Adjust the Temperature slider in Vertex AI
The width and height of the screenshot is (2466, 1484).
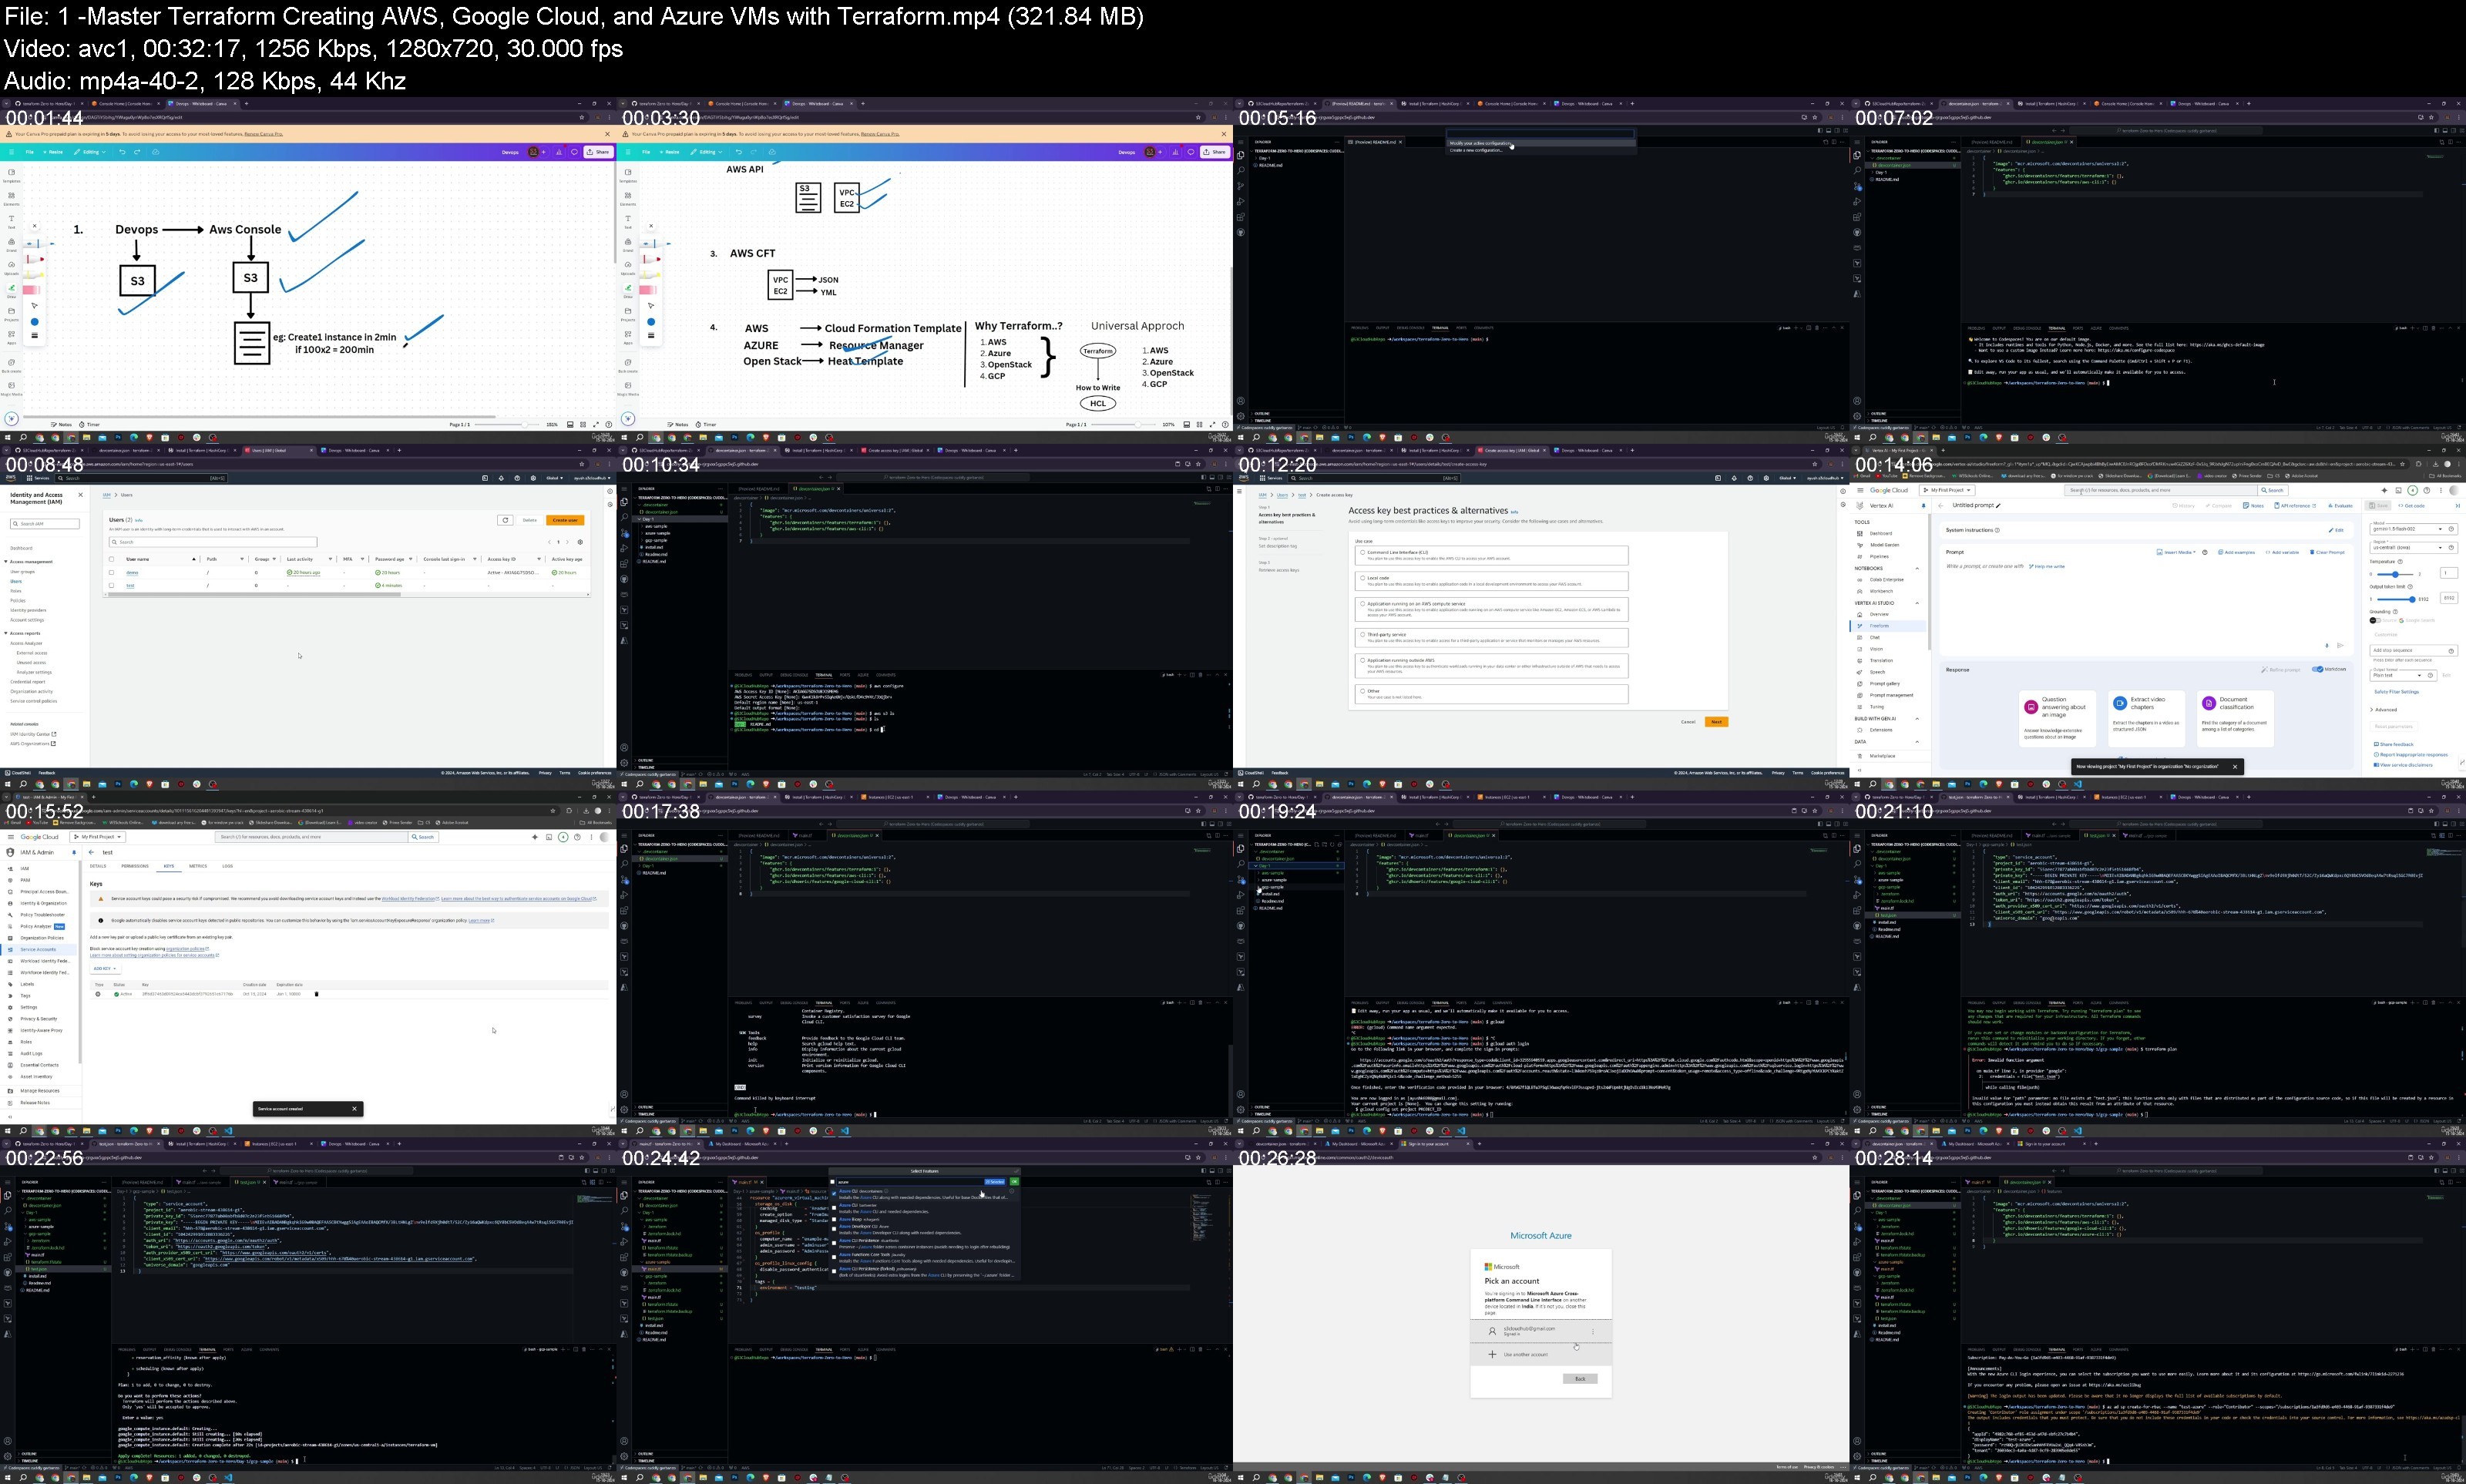pyautogui.click(x=2395, y=574)
